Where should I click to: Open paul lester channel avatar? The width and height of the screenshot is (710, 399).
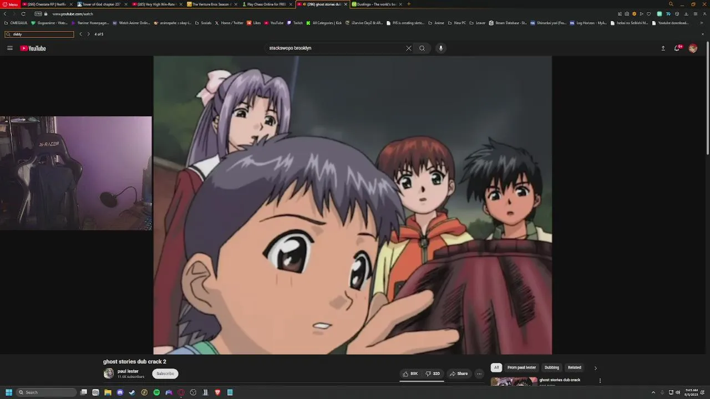pyautogui.click(x=109, y=374)
